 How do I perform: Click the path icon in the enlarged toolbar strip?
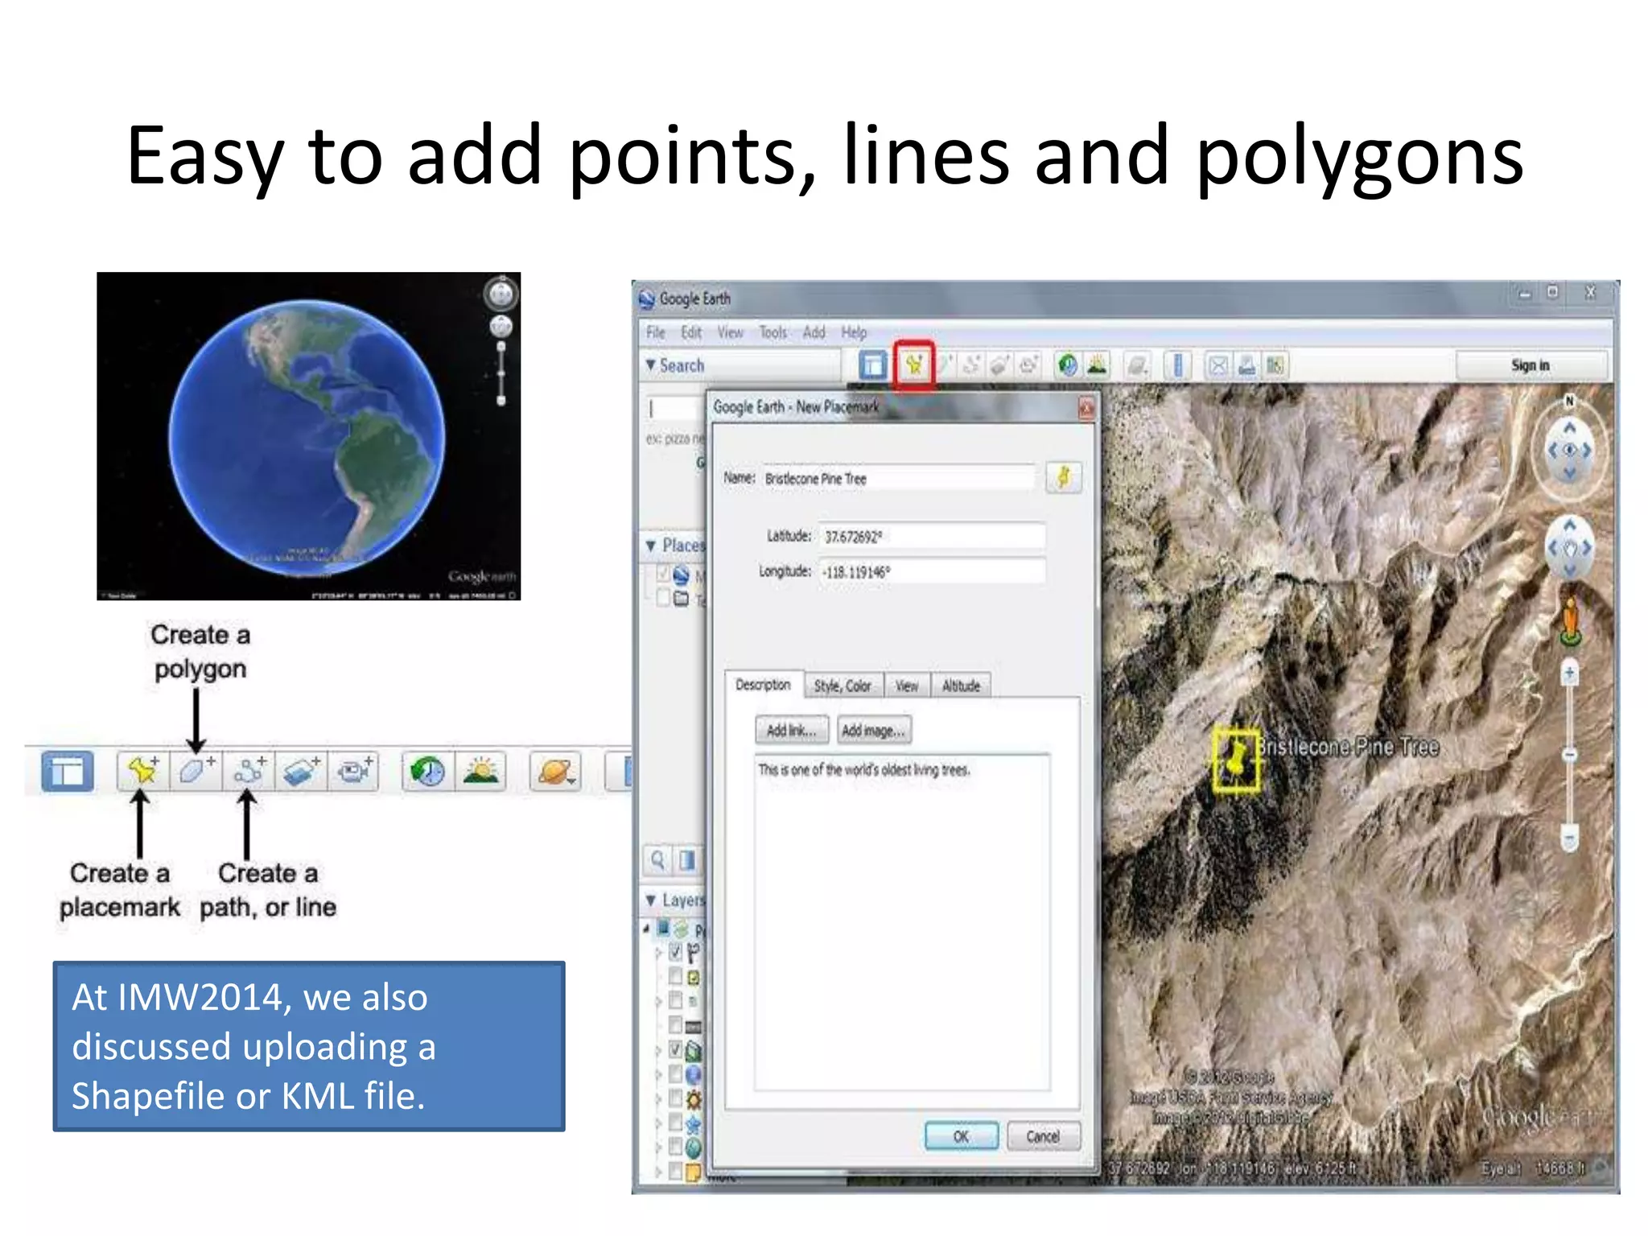point(249,771)
